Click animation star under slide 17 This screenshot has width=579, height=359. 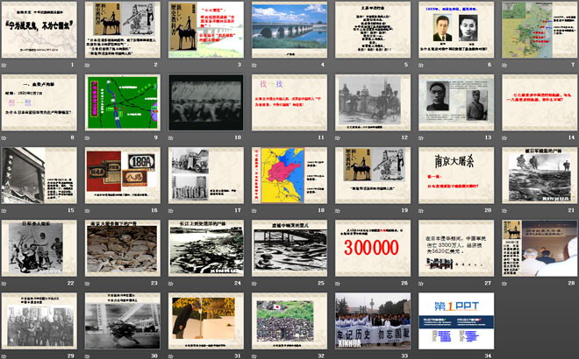[171, 210]
